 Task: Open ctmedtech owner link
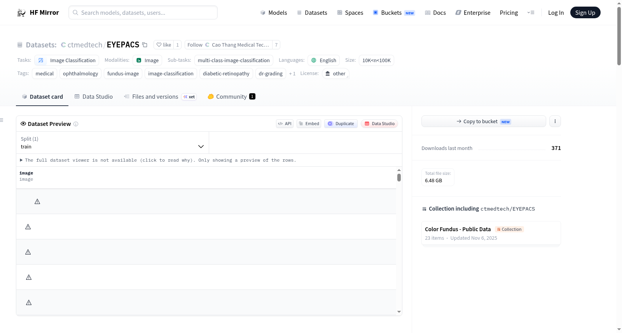[85, 45]
